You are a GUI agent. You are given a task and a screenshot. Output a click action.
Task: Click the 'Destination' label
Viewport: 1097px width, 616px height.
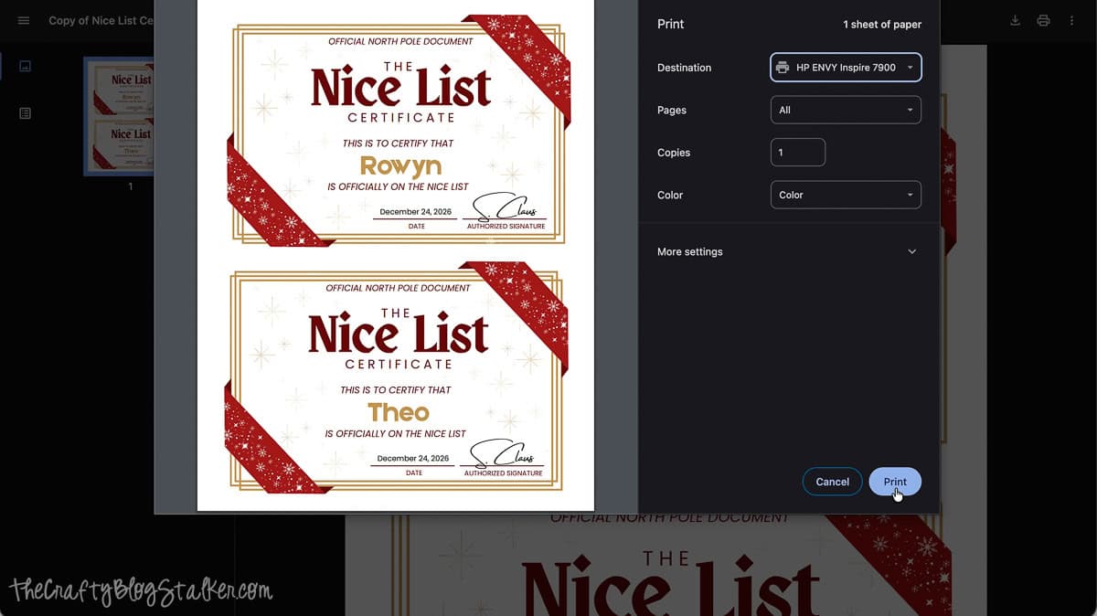(684, 68)
